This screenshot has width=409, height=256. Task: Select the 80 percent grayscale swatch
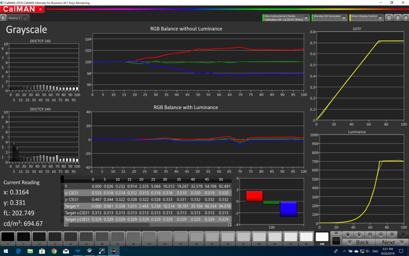[x=259, y=238]
